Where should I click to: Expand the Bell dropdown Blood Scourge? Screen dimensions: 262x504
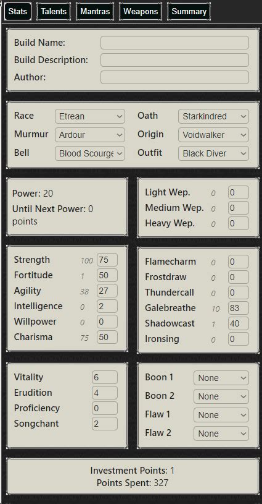[90, 153]
